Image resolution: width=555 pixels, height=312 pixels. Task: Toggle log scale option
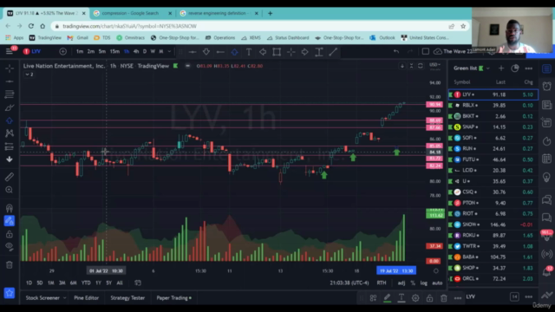coord(423,283)
